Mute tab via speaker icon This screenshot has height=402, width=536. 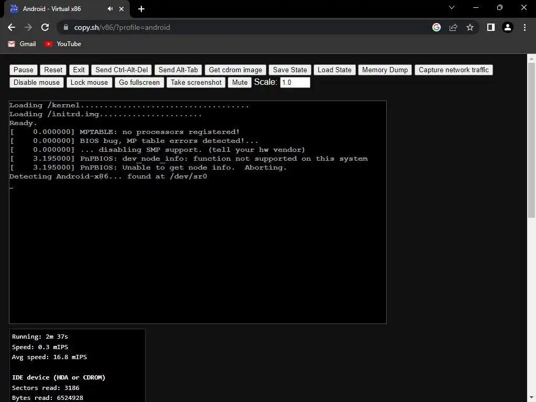coord(110,9)
